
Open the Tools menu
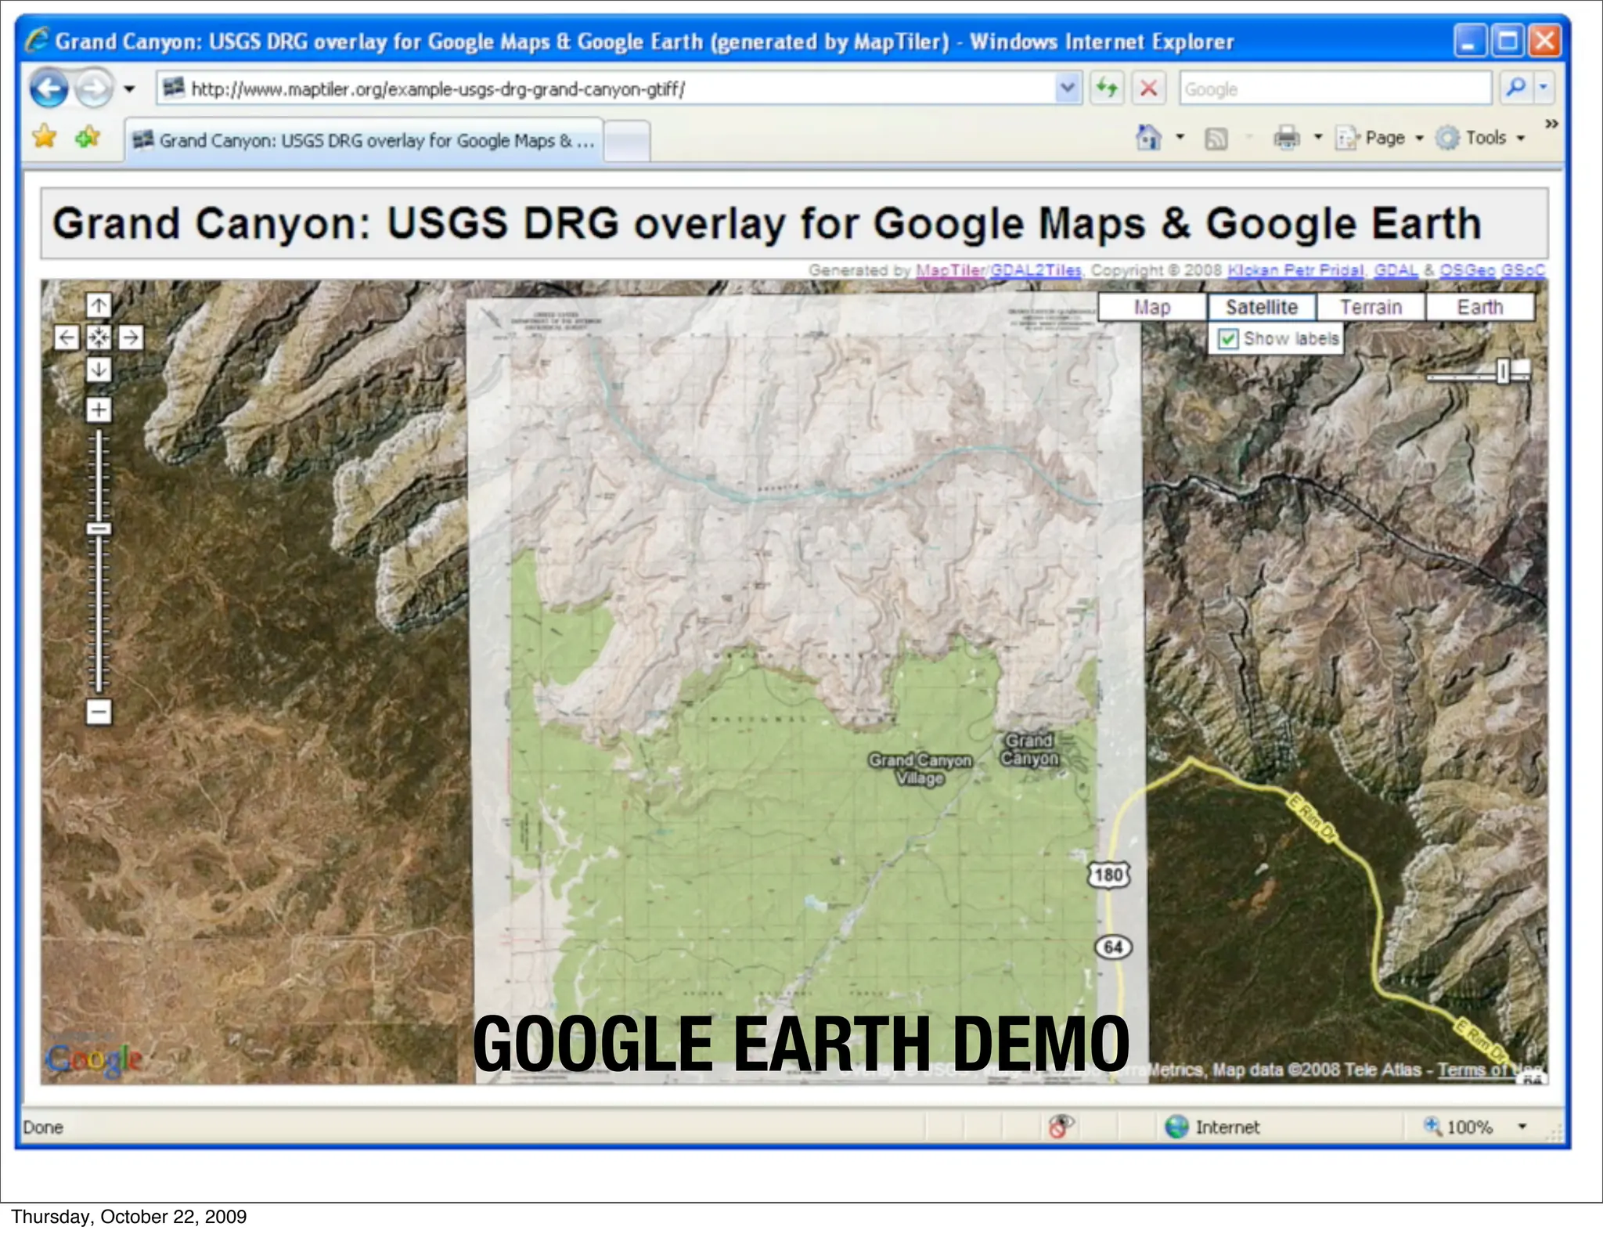[x=1481, y=138]
